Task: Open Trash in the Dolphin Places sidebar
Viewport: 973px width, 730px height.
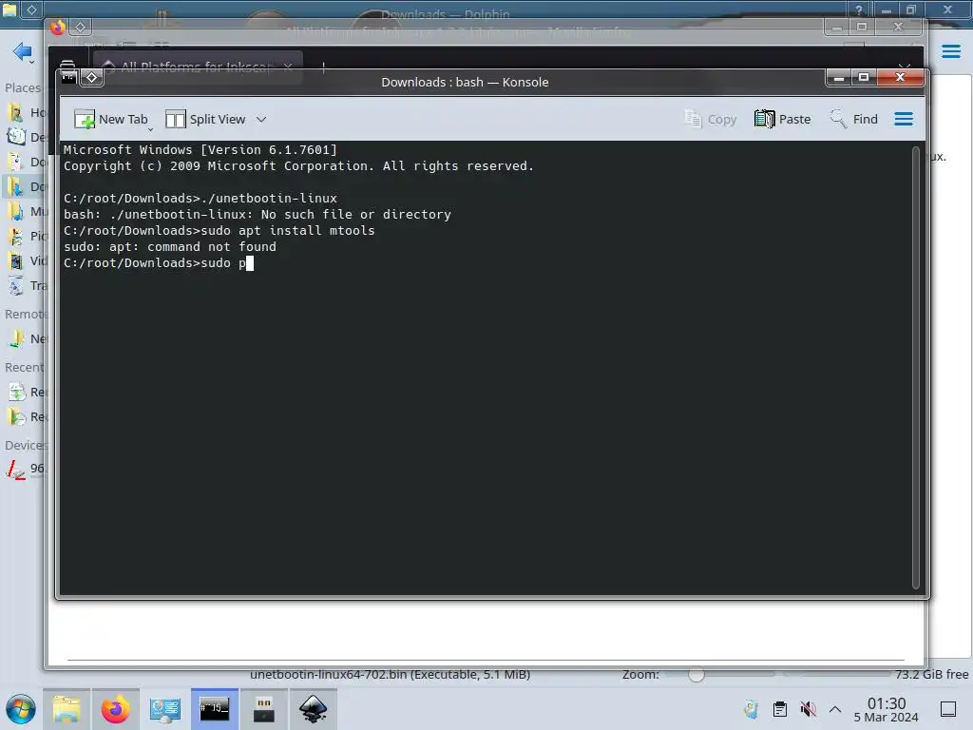Action: [25, 285]
